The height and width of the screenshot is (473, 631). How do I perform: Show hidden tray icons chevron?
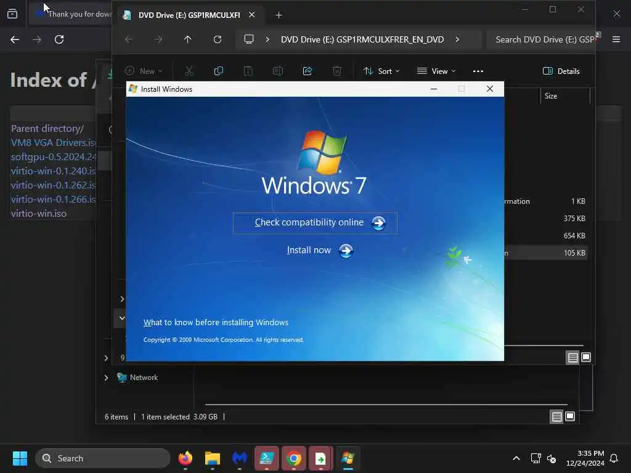(516, 458)
